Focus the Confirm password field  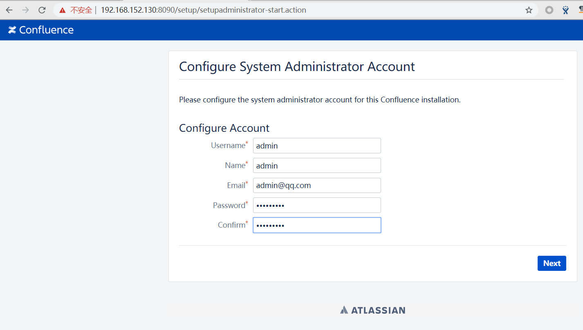point(317,225)
